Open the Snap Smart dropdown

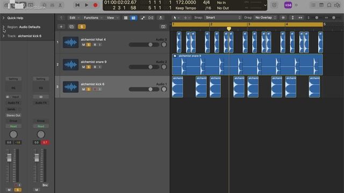pyautogui.click(x=223, y=18)
